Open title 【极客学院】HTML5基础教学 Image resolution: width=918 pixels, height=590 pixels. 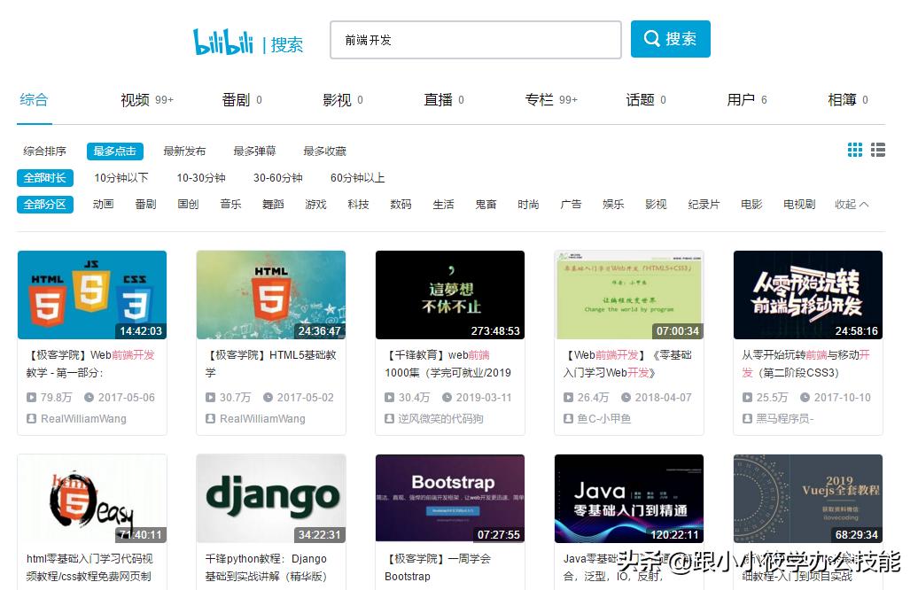click(270, 363)
